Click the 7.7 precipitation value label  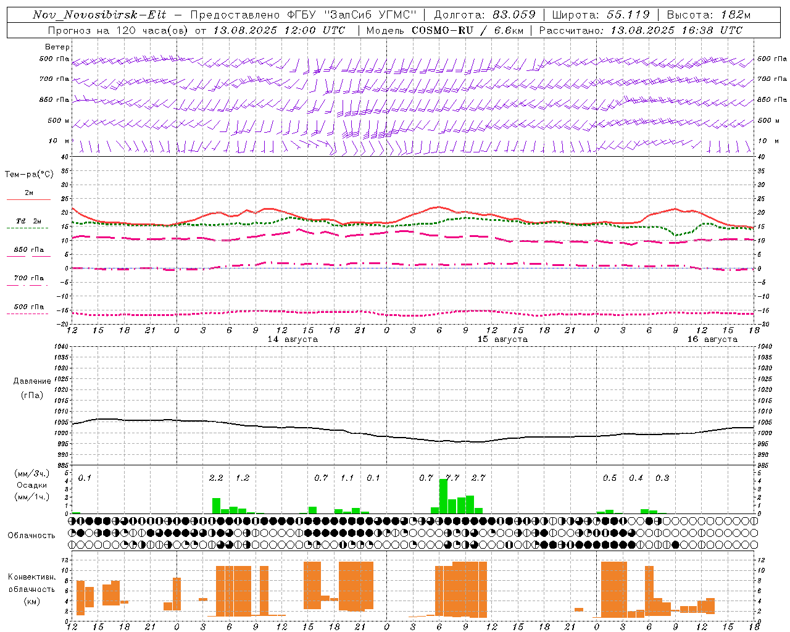452,478
